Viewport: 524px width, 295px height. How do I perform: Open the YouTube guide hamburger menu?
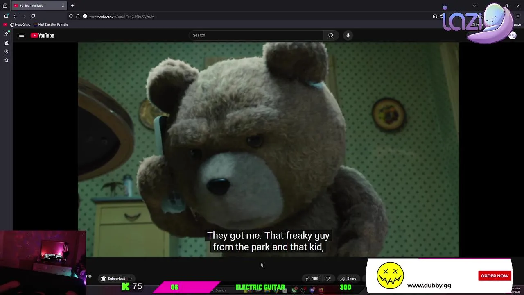(x=22, y=35)
